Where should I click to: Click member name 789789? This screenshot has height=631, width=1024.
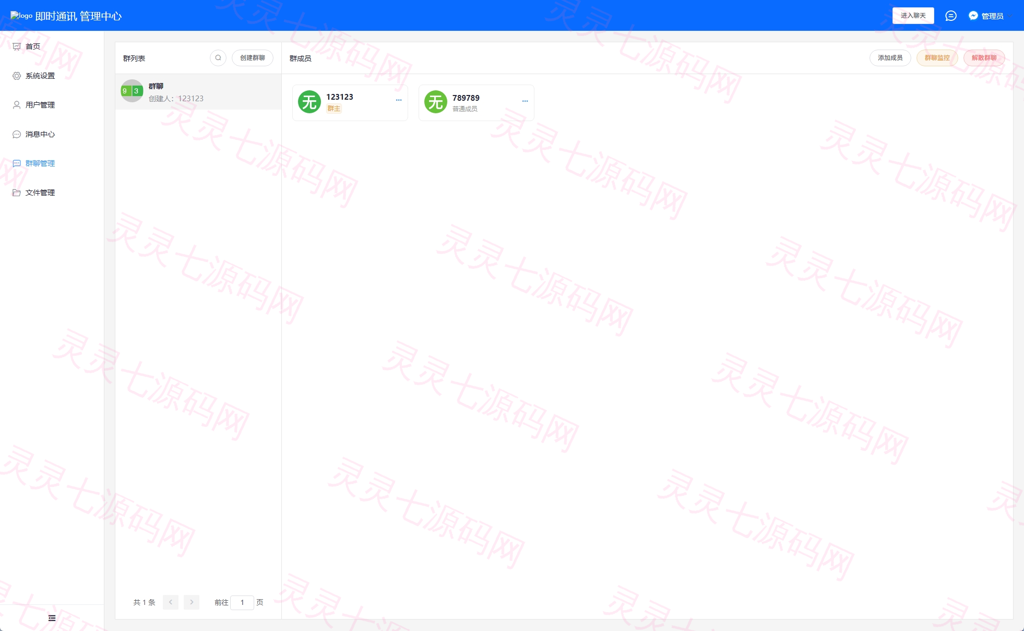click(x=466, y=98)
